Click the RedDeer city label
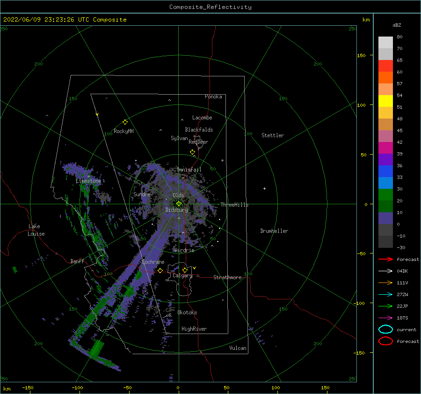 click(x=198, y=142)
